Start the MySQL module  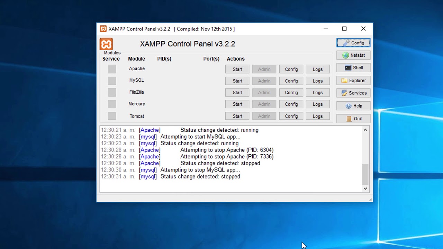tap(237, 81)
